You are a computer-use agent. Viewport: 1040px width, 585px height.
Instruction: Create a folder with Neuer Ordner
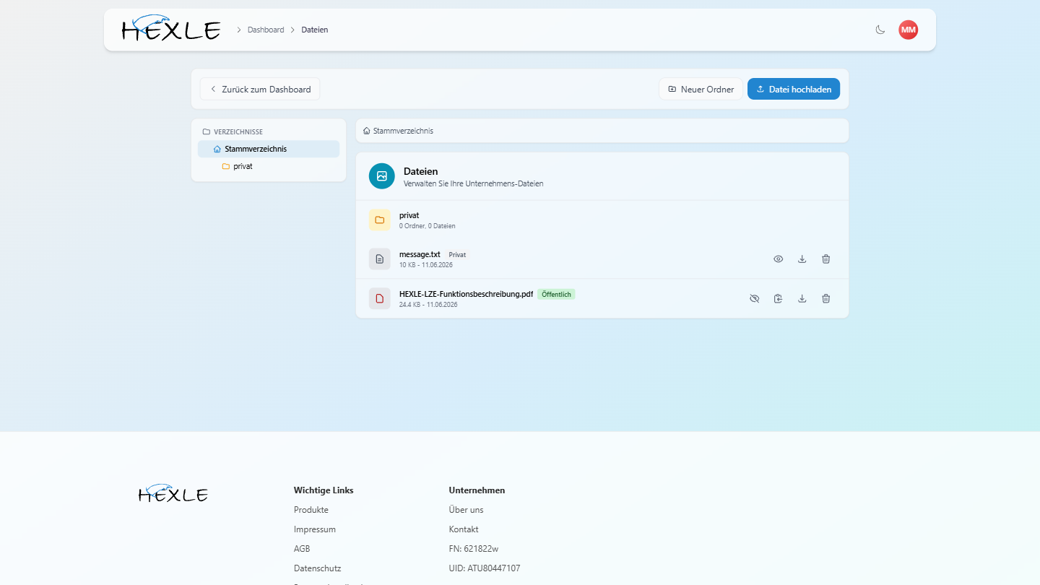pyautogui.click(x=701, y=90)
